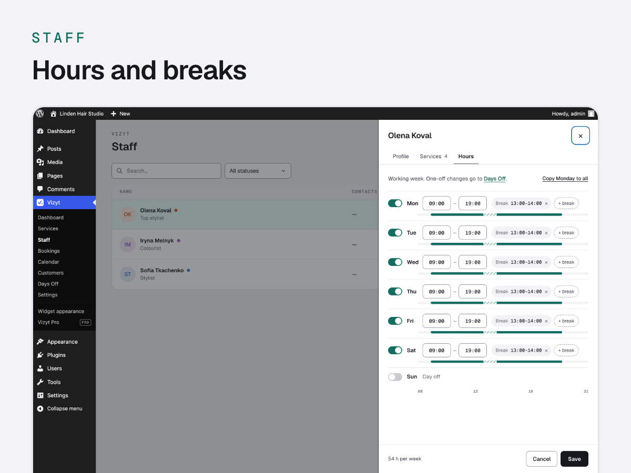Remove Wednesday break 13:00-14:00
The width and height of the screenshot is (631, 473).
point(546,262)
